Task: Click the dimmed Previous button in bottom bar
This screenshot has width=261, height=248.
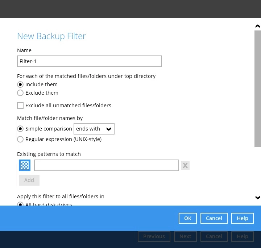Action: [x=154, y=236]
